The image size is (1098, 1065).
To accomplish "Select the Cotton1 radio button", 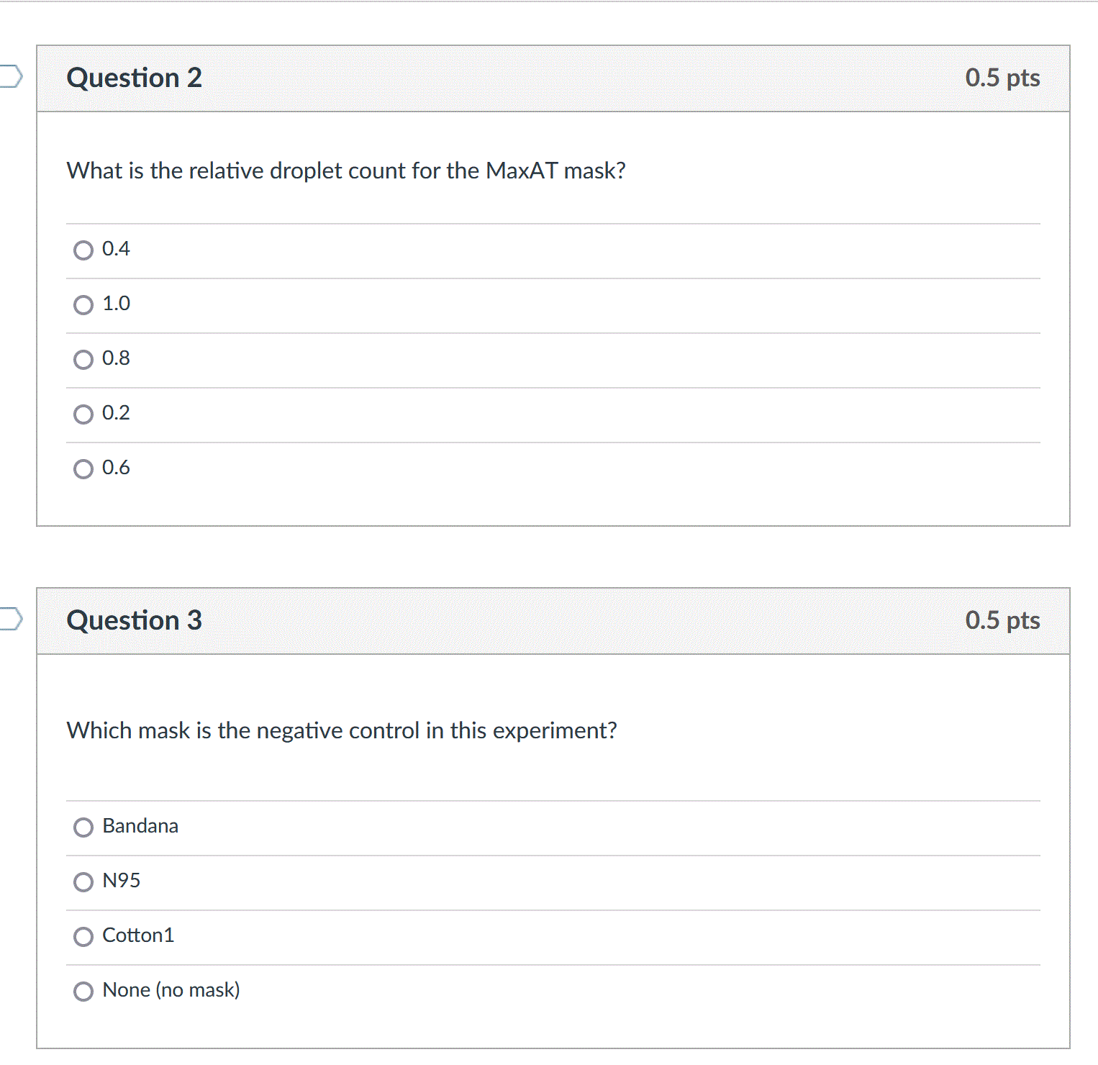I will click(x=83, y=937).
